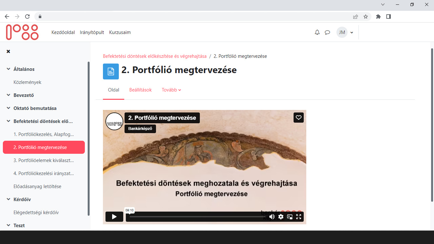Image resolution: width=434 pixels, height=244 pixels.
Task: Click the JM user avatar
Action: coord(341,32)
